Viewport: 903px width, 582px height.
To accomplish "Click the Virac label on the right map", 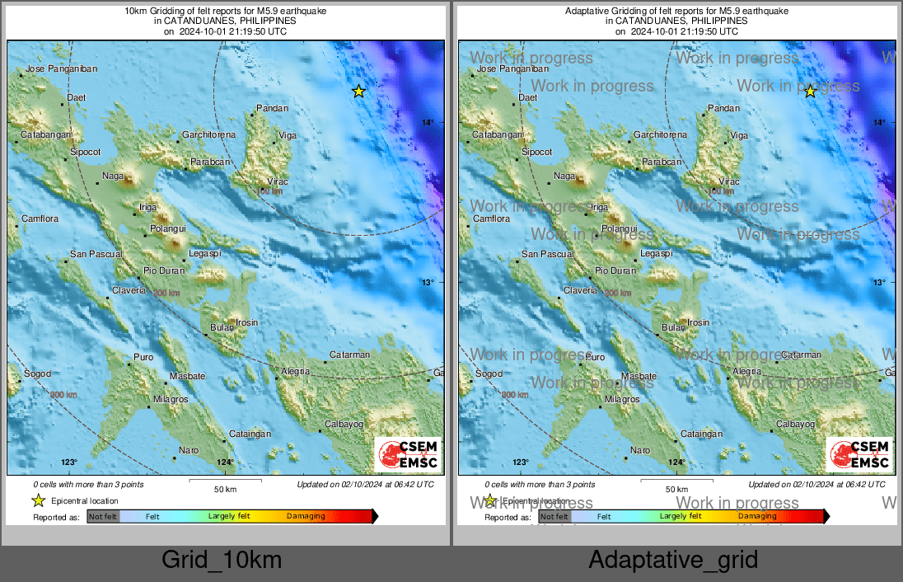I will tap(729, 181).
